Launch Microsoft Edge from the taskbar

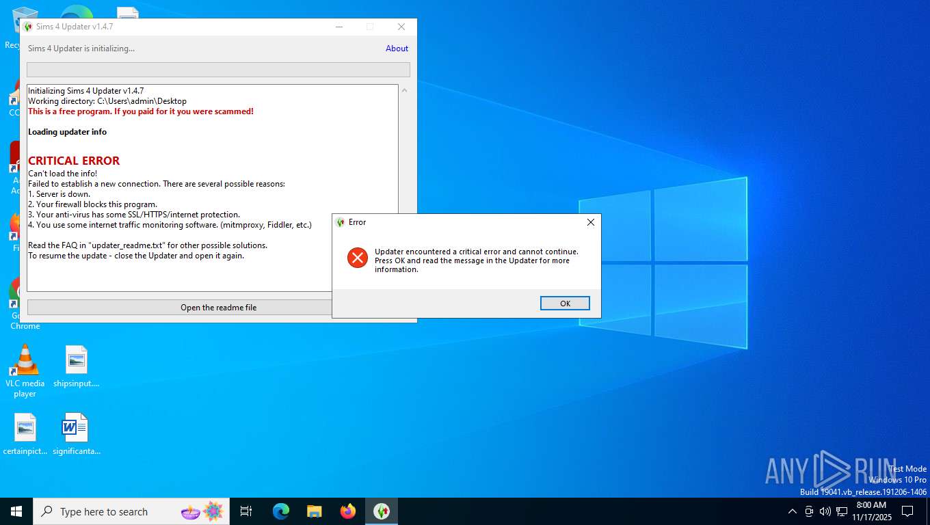(x=281, y=511)
